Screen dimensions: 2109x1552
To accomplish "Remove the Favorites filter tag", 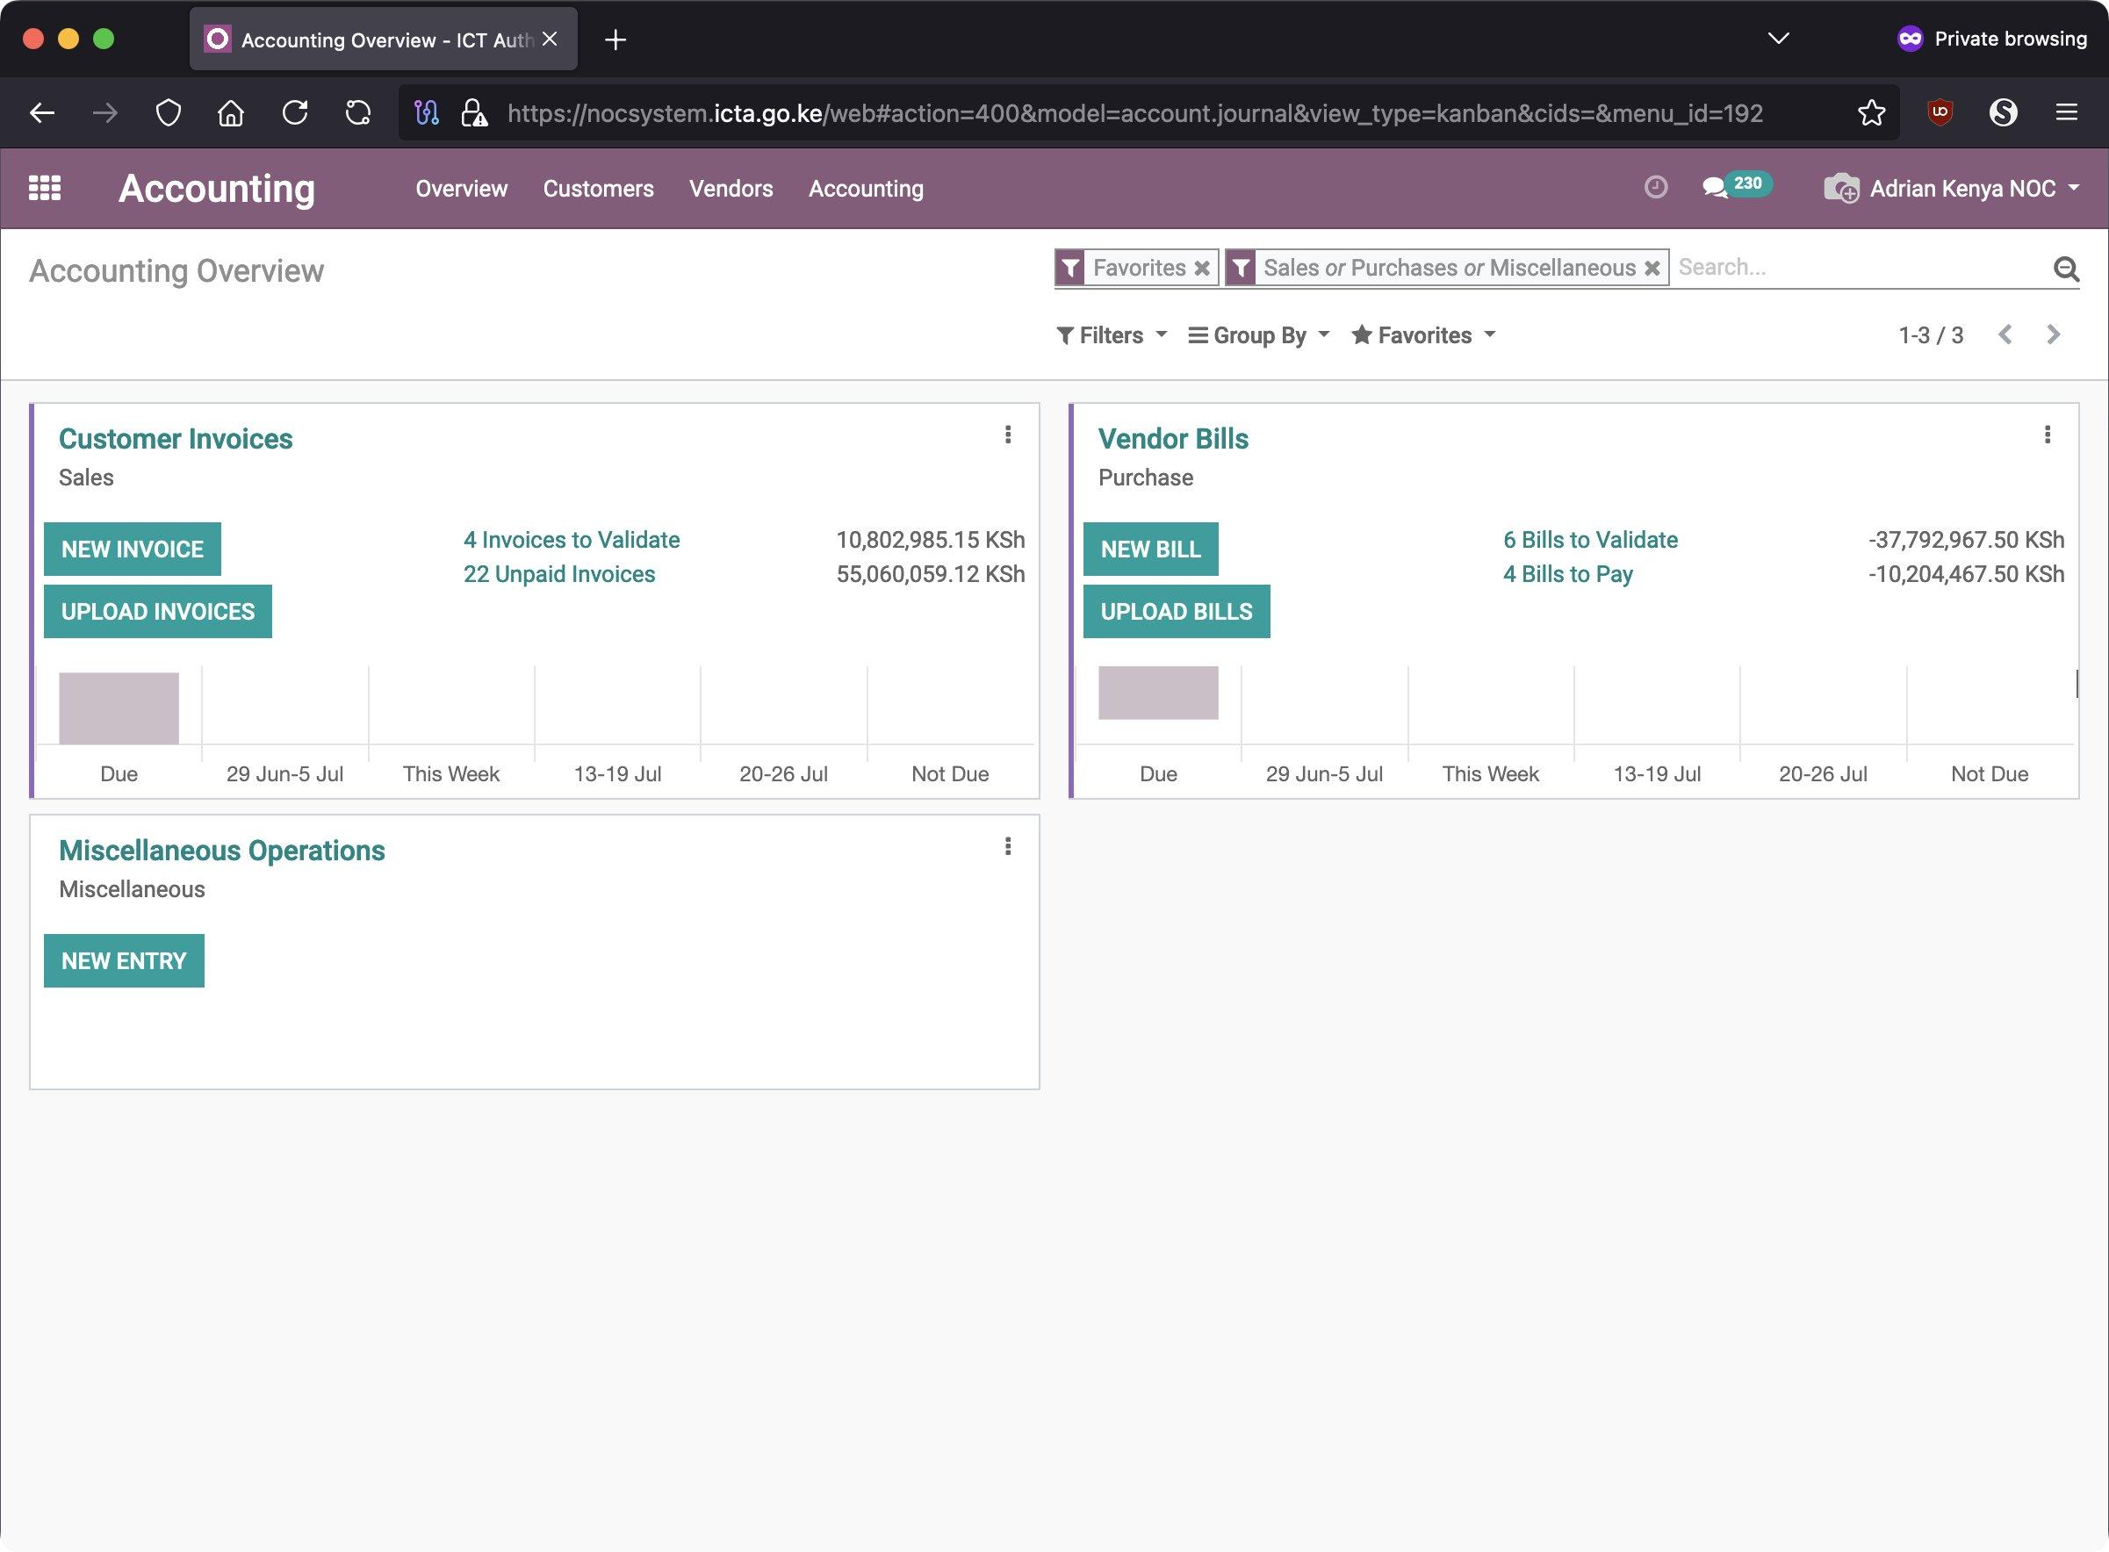I will coord(1201,269).
